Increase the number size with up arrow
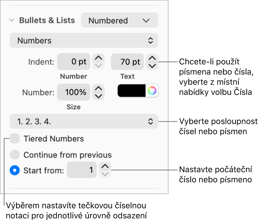The width and height of the screenshot is (263, 221). tap(99, 89)
